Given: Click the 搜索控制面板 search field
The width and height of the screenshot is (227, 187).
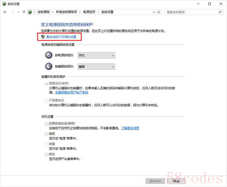Looking at the screenshot, I should click(x=191, y=12).
